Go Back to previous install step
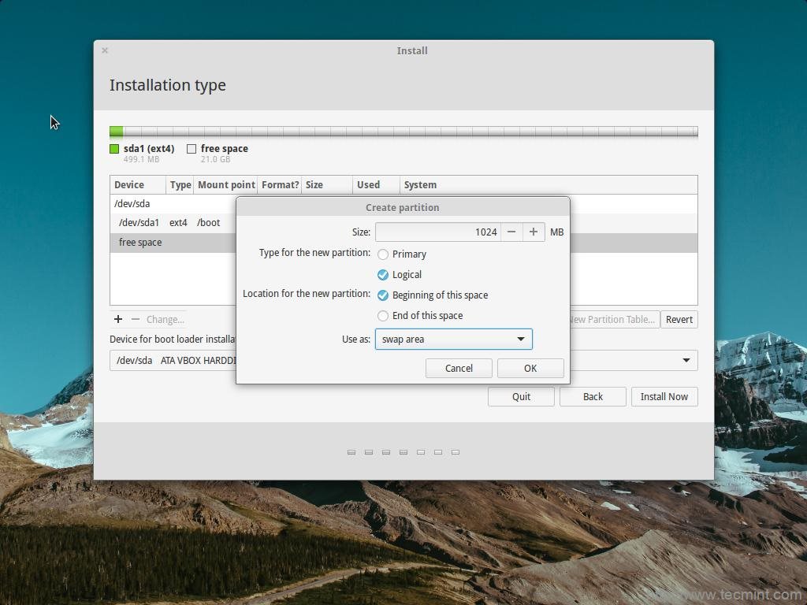Viewport: 807px width, 605px height. [x=593, y=397]
